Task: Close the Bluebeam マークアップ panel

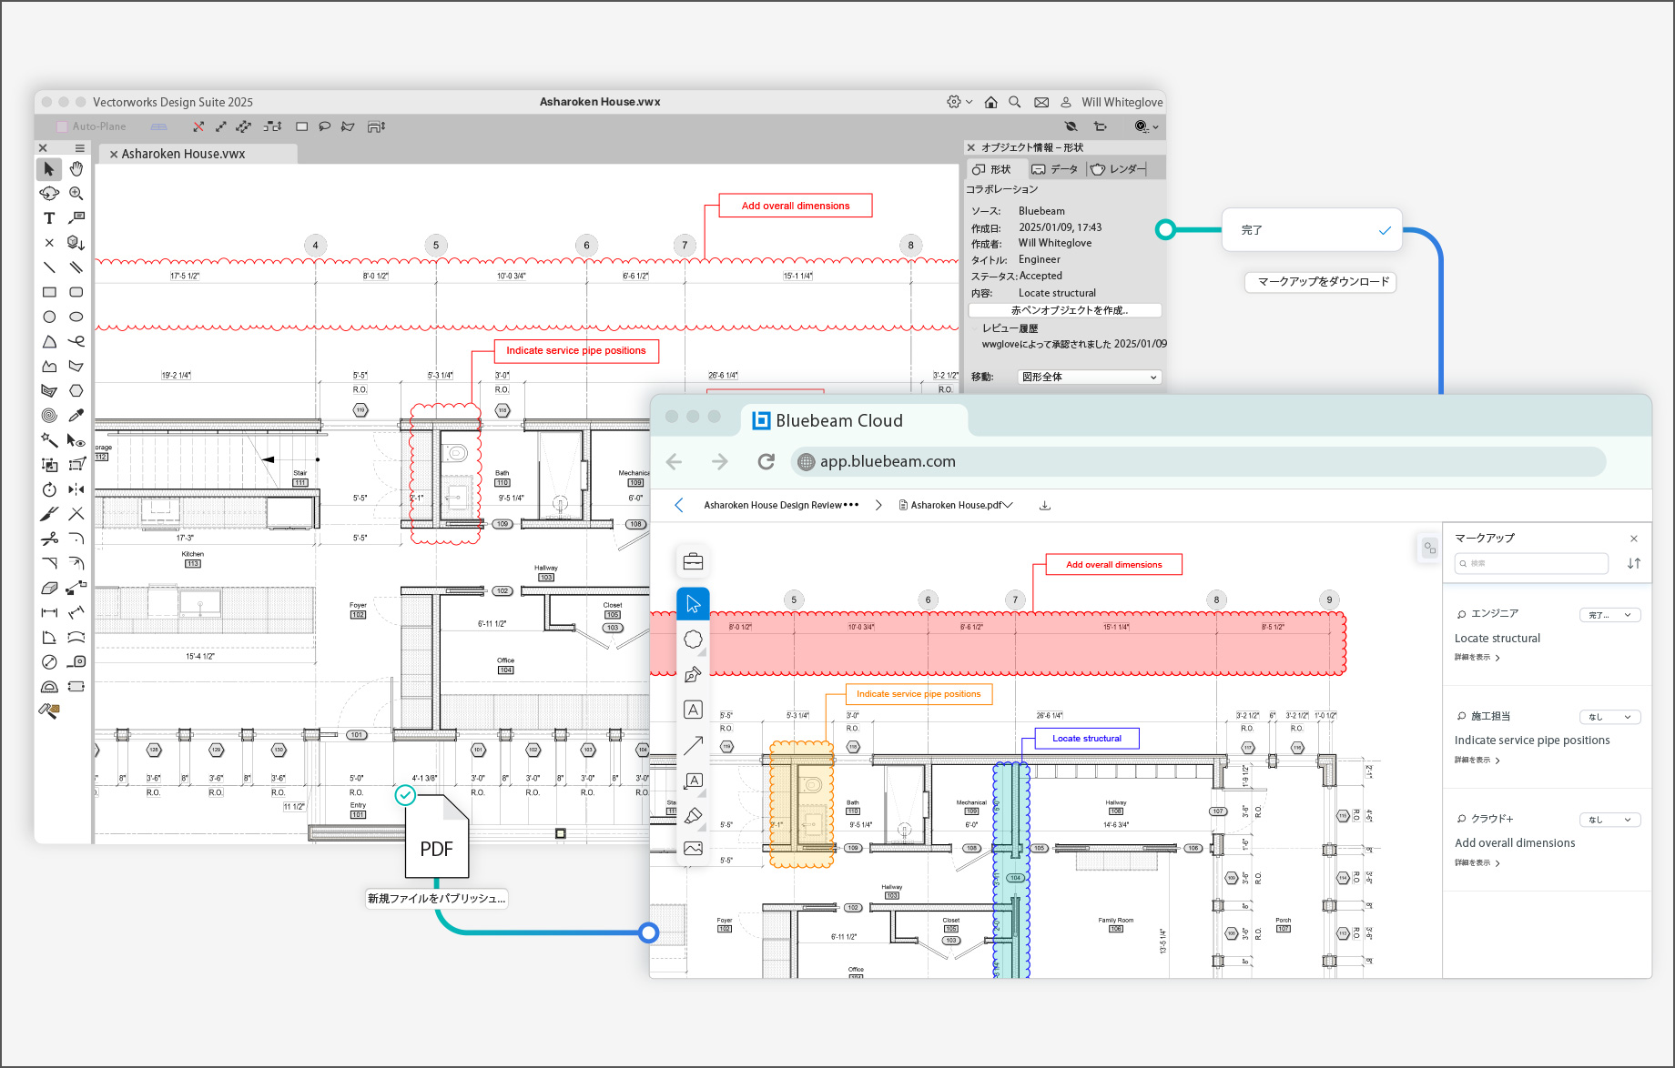Action: pos(1634,539)
